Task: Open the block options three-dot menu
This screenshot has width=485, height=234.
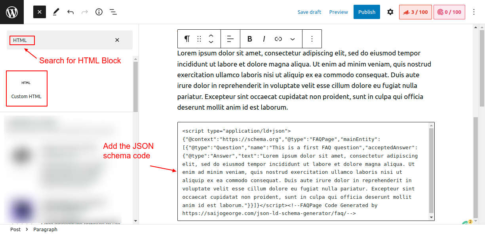Action: 312,38
